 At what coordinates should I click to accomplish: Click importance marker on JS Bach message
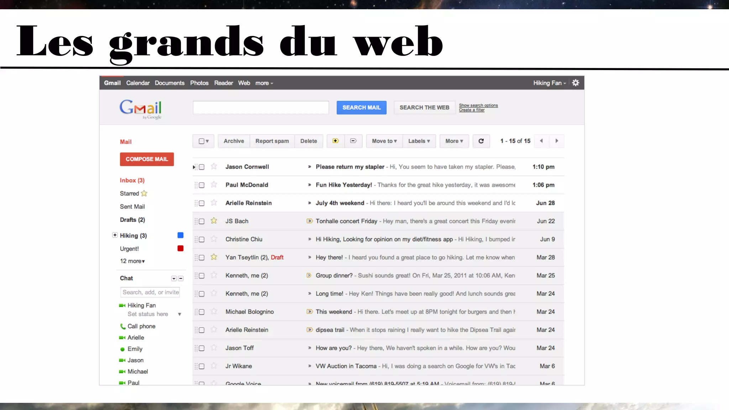click(309, 221)
